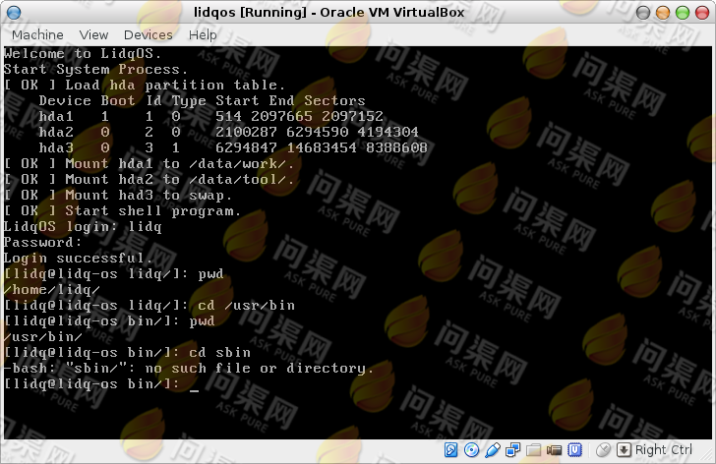The width and height of the screenshot is (716, 464).
Task: Click the USB devices status icon
Action: [x=492, y=450]
